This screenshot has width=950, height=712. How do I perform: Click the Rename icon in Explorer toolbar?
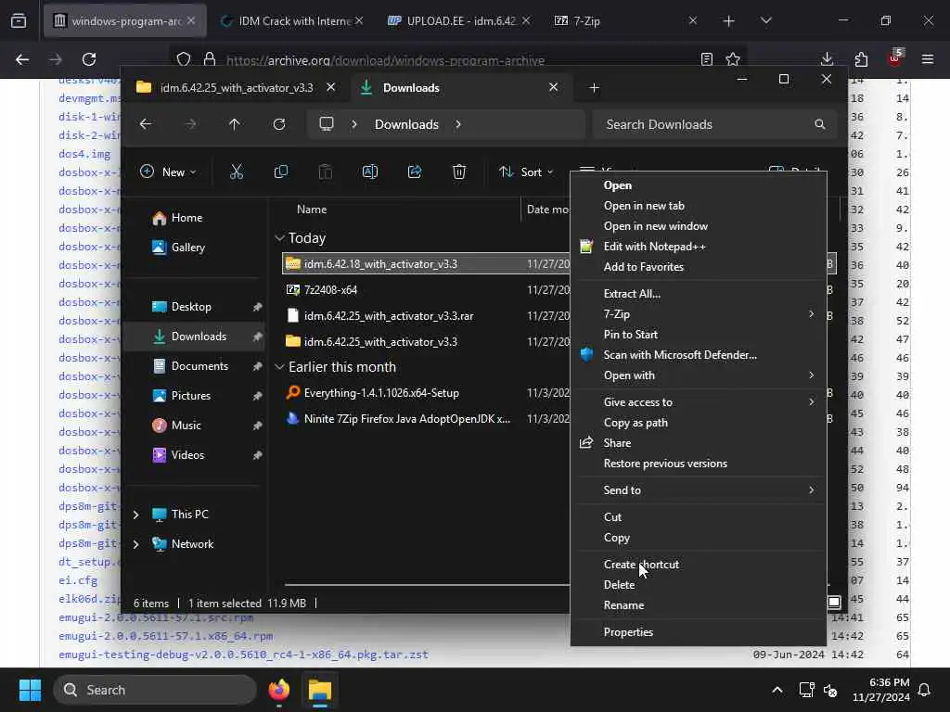coord(369,172)
